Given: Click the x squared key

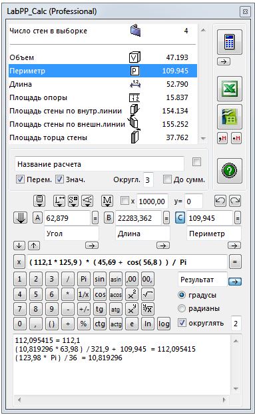Looking at the screenshot, I should pos(132,294).
